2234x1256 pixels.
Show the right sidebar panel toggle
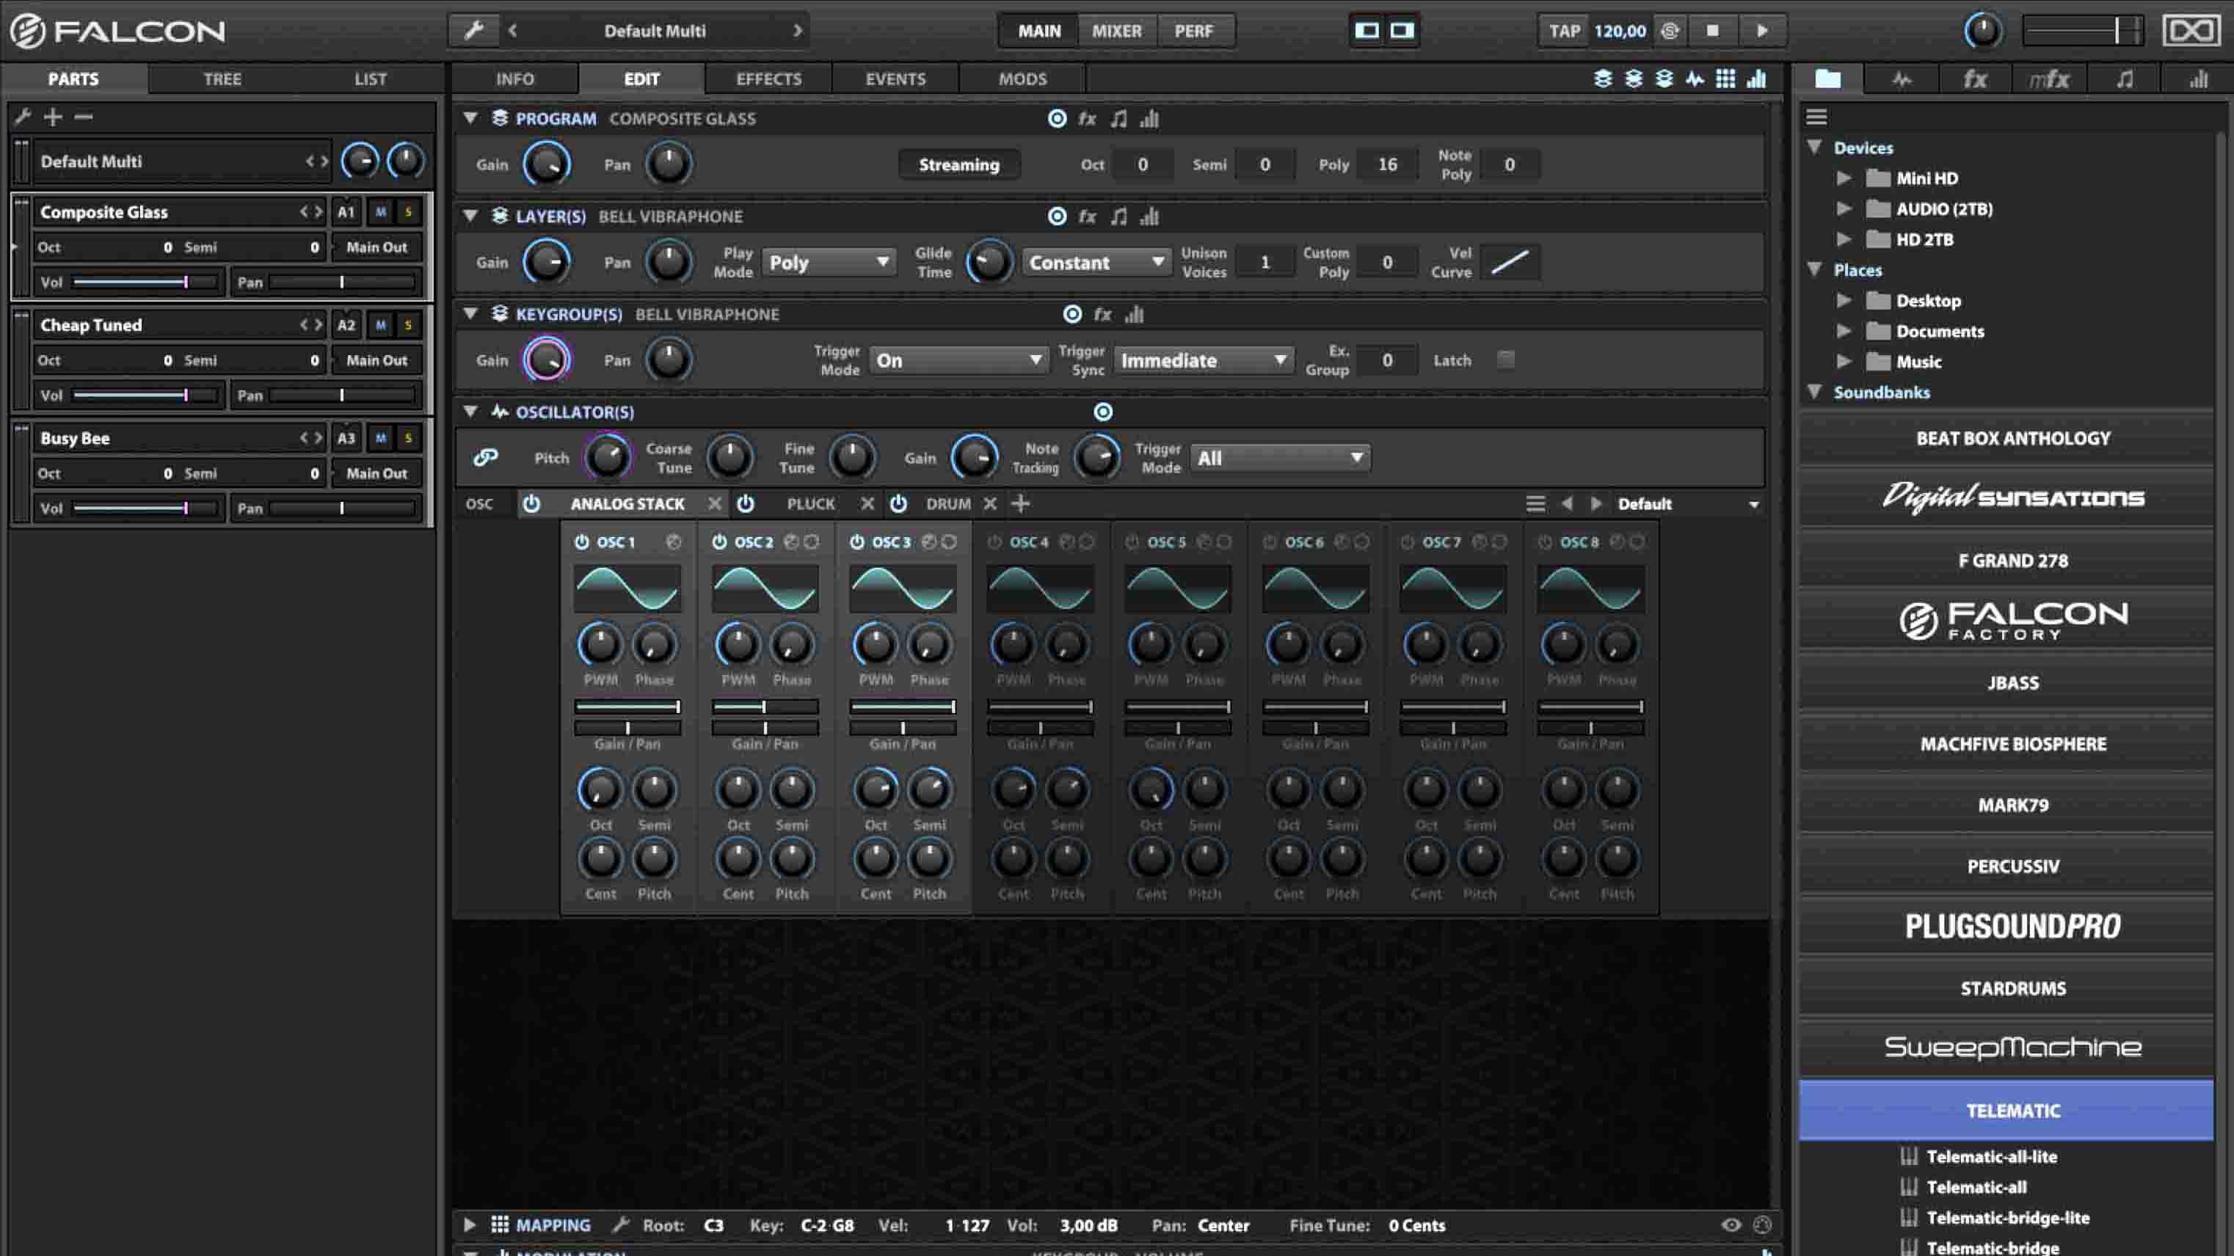[1402, 30]
